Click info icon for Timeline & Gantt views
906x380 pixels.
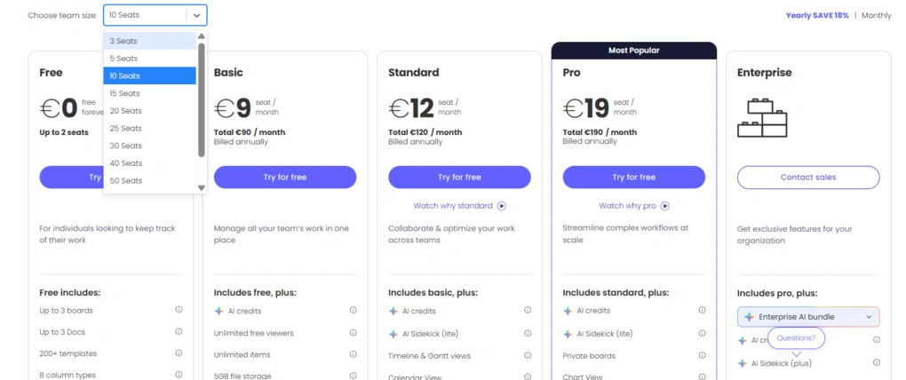(528, 356)
